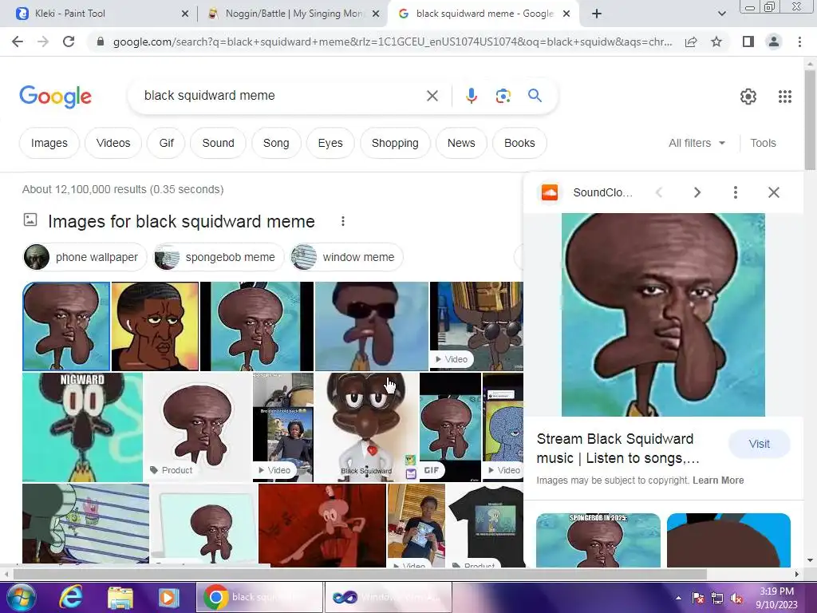The width and height of the screenshot is (817, 613).
Task: Show next image in preview panel
Action: pos(697,192)
